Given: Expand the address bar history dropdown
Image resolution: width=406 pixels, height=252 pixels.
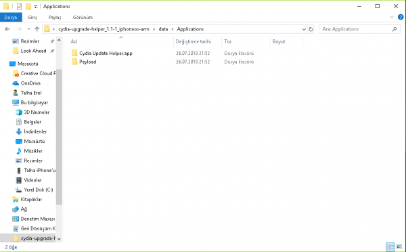Looking at the screenshot, I should (x=304, y=29).
